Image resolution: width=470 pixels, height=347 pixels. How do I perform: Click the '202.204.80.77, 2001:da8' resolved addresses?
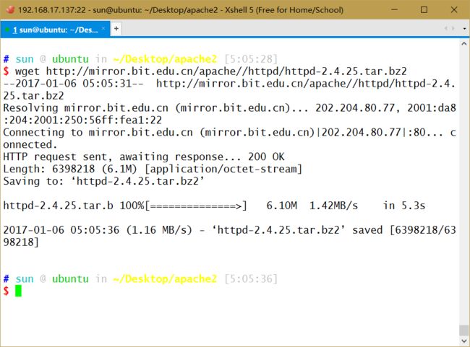(385, 108)
